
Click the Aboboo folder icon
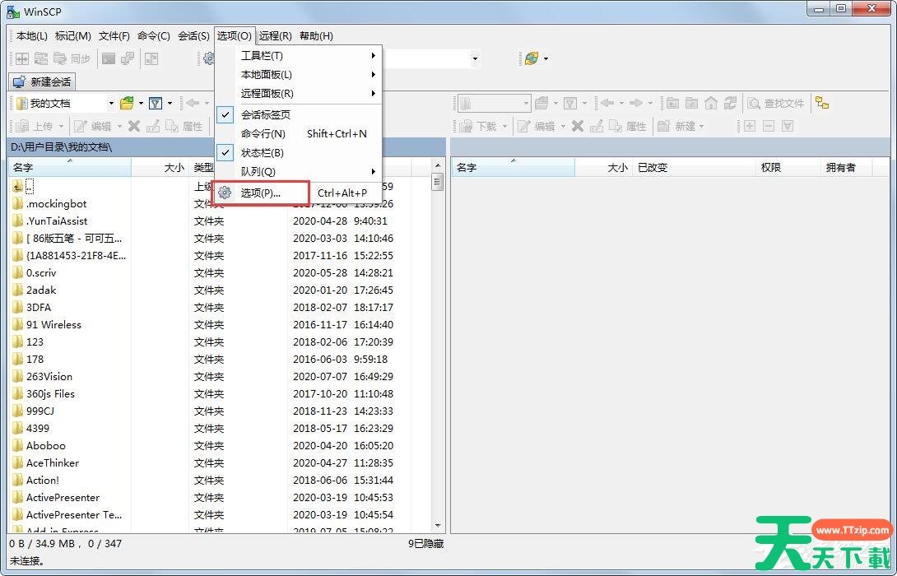click(18, 445)
